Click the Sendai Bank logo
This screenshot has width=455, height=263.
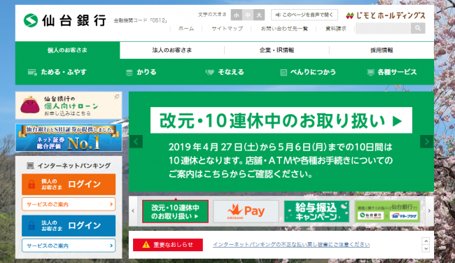[65, 20]
